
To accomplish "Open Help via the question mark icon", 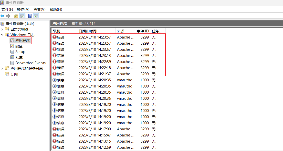I will pyautogui.click(x=30, y=16).
